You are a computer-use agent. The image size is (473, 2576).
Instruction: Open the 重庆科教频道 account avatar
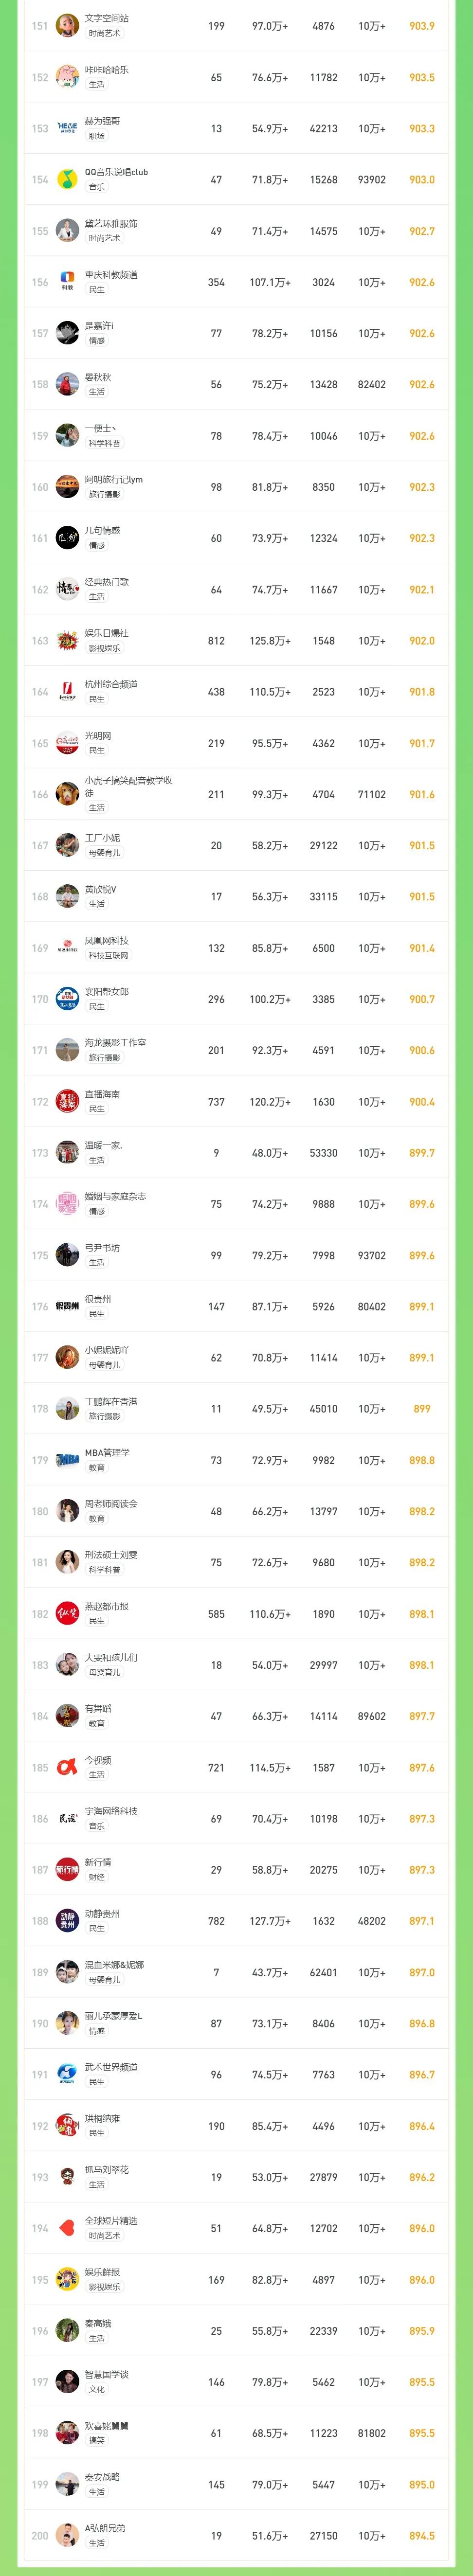67,282
